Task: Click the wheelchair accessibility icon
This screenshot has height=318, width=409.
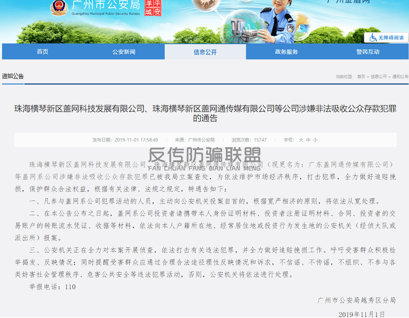Action: coord(373,38)
